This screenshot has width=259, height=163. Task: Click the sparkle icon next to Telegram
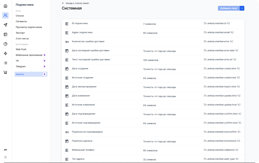coord(45,66)
